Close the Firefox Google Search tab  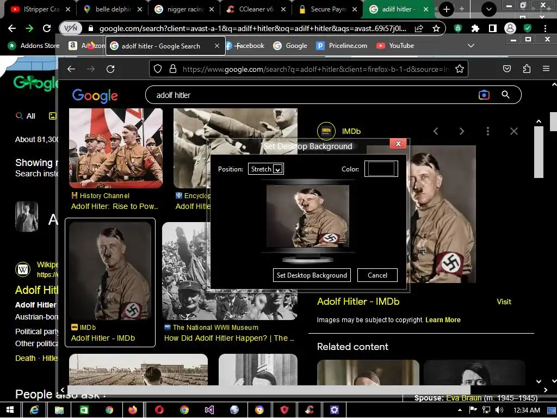pyautogui.click(x=217, y=46)
